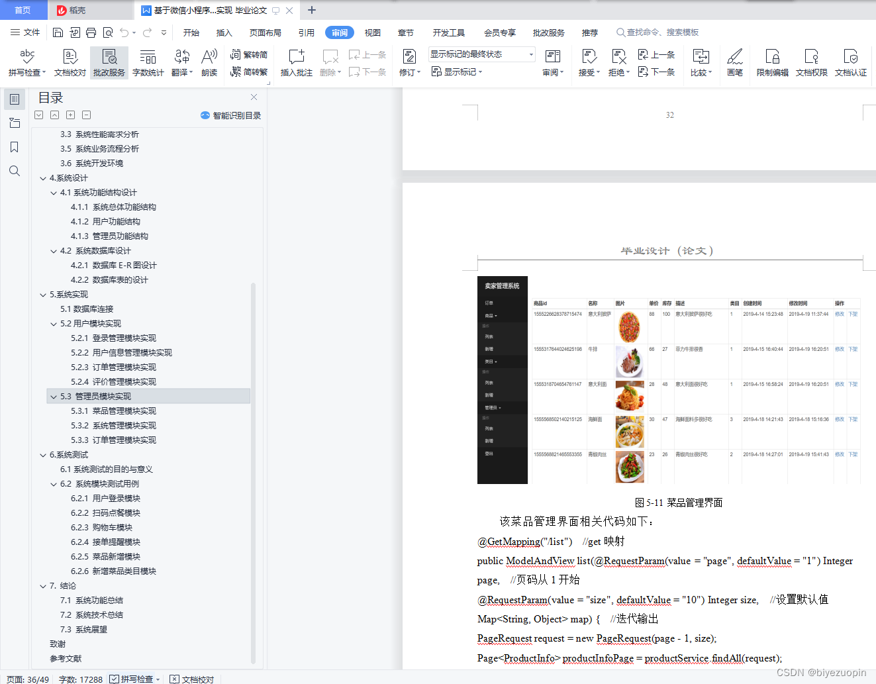
Task: Toggle 拼写检查 in the status bar
Action: 135,679
